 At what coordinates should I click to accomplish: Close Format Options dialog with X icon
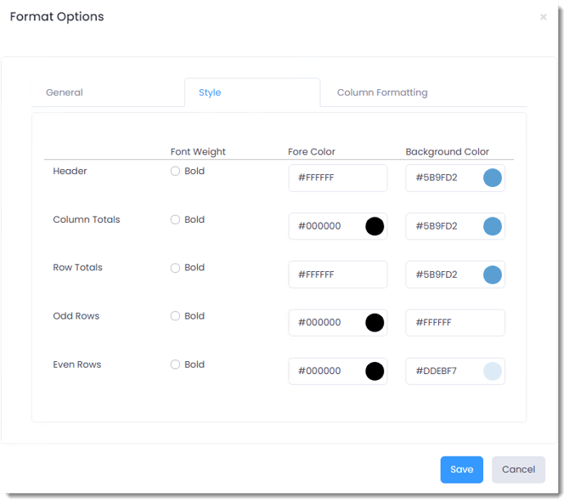tap(544, 17)
